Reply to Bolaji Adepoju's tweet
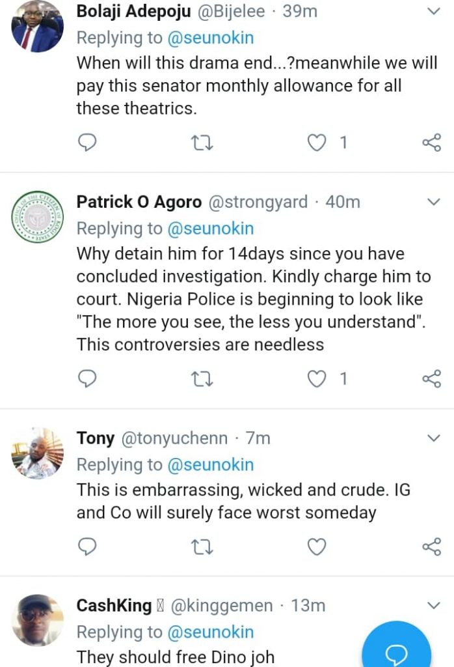This screenshot has height=667, width=454. (87, 143)
